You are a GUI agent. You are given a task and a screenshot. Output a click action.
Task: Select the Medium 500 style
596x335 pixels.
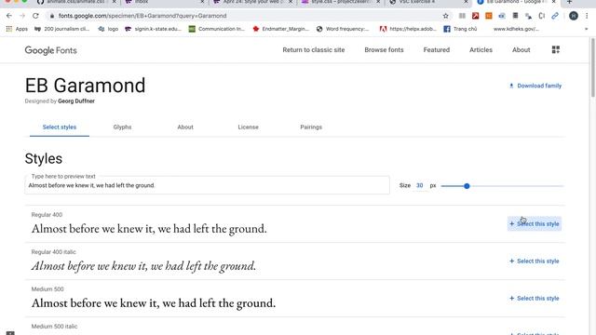click(535, 298)
